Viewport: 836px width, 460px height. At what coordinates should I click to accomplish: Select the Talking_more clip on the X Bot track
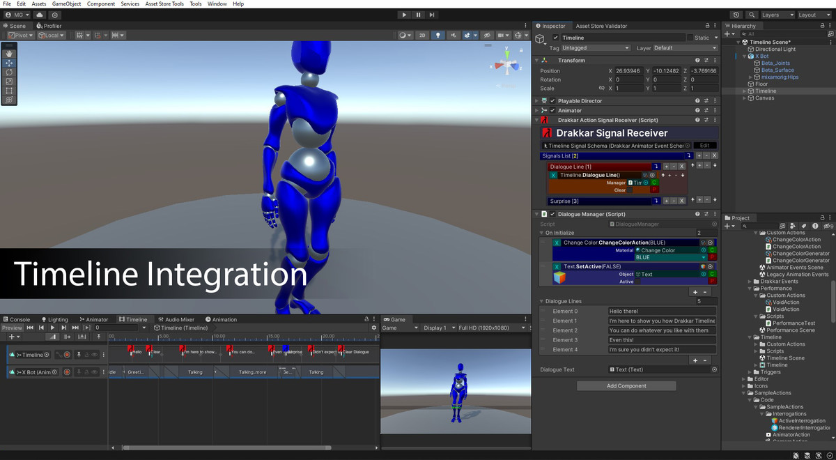(x=252, y=372)
